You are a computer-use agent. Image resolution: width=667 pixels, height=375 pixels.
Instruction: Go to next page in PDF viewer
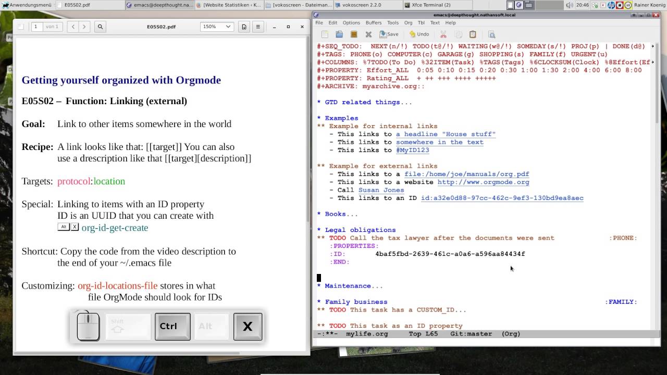coord(84,27)
